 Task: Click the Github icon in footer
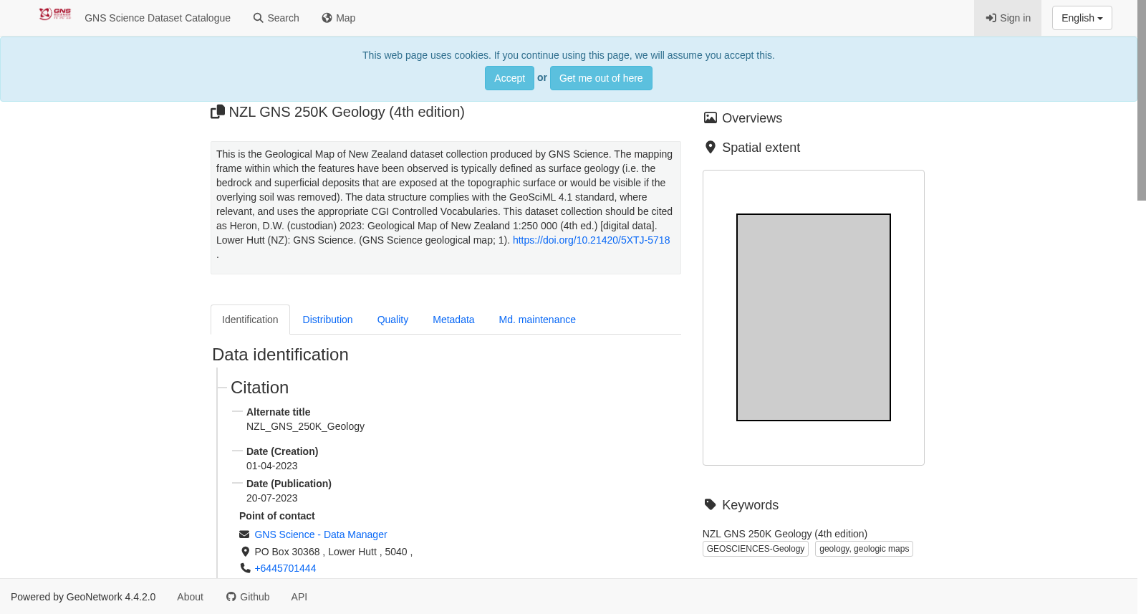pos(231,597)
